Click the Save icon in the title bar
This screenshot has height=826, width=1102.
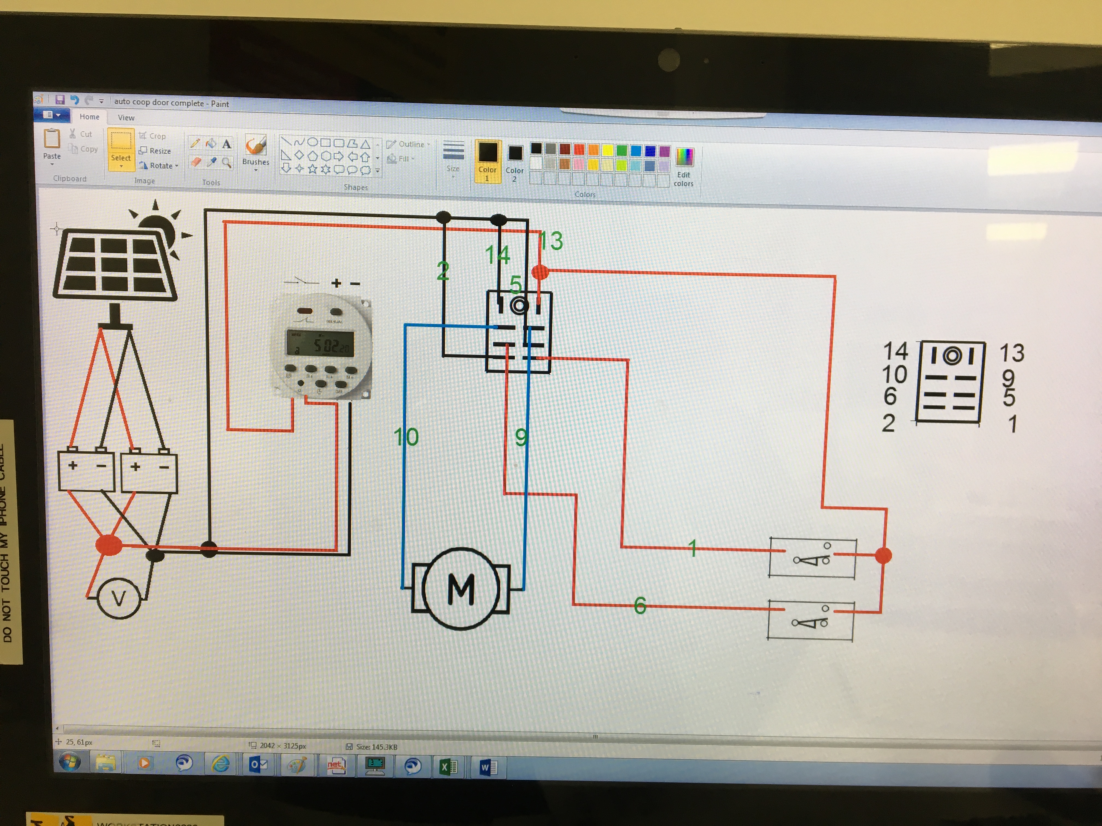(60, 100)
